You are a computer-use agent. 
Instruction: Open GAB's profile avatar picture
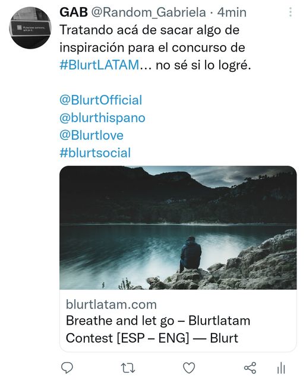30,28
